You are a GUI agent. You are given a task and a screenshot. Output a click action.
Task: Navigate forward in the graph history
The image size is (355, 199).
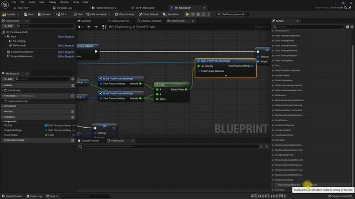(x=96, y=27)
